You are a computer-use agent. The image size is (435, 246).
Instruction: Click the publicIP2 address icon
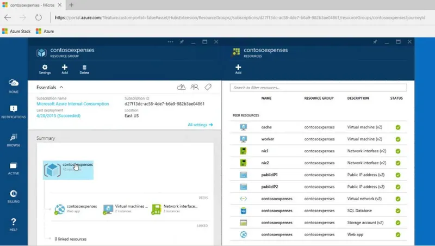pos(243,187)
